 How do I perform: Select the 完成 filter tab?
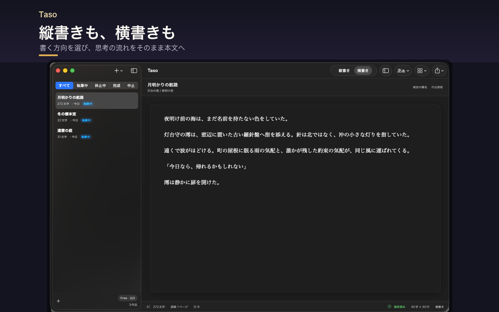116,86
